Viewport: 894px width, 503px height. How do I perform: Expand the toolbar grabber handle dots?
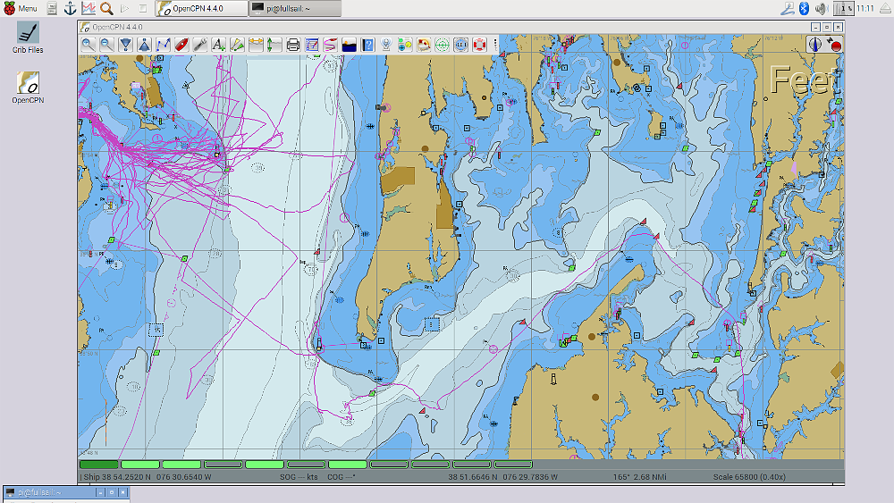click(494, 44)
